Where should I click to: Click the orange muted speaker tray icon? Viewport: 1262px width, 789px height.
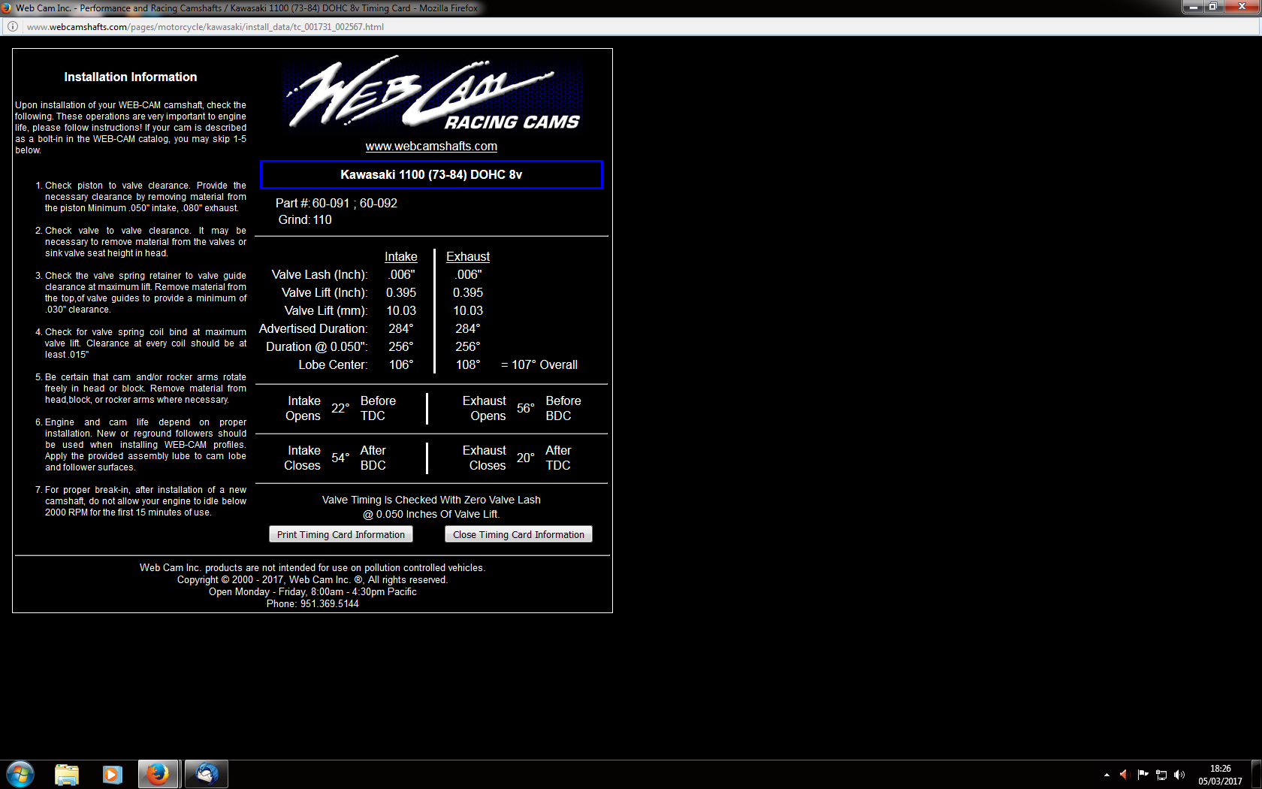tap(1125, 775)
